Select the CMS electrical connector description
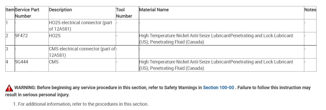This screenshot has width=326, height=110. (x=82, y=52)
